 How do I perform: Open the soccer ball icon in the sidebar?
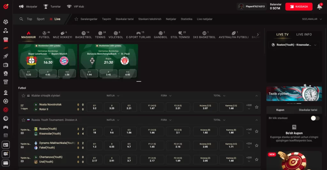pyautogui.click(x=6, y=101)
